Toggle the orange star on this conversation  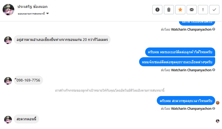pyautogui.click(x=180, y=10)
